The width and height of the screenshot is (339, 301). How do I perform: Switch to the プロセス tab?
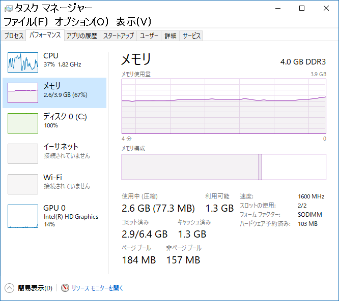tap(14, 36)
